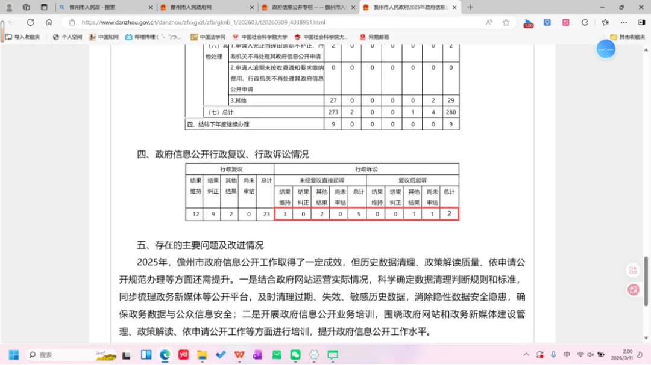Image resolution: width=651 pixels, height=365 pixels.
Task: Open the 中国社会科学院大... bookmark
Action: [321, 37]
